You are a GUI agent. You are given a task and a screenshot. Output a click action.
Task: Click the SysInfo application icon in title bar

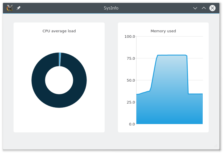(10, 8)
